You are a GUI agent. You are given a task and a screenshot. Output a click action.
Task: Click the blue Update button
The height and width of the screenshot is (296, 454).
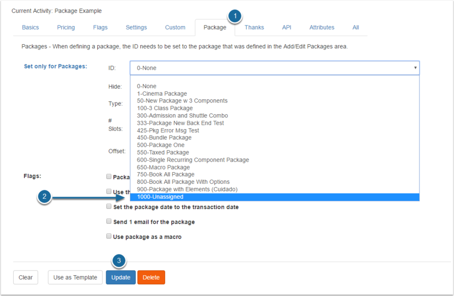[x=121, y=277]
